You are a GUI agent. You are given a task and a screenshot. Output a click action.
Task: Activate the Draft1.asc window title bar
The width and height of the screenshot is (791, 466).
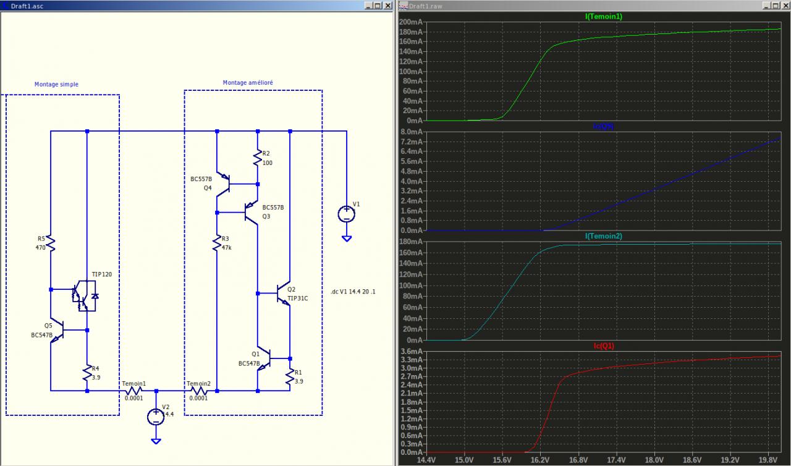185,5
